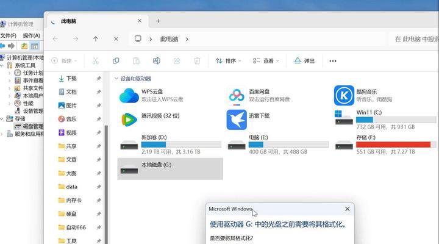Click the Delete trash icon
The height and width of the screenshot is (244, 439).
click(x=197, y=61)
